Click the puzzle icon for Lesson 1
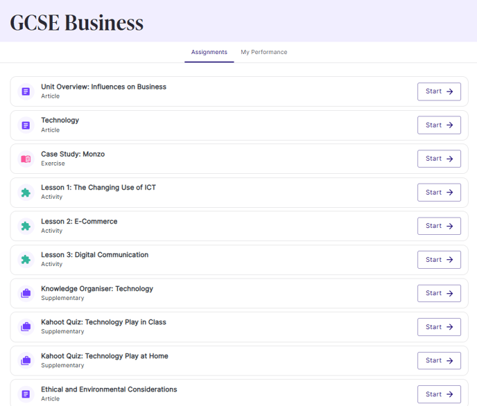The width and height of the screenshot is (477, 406). (26, 193)
